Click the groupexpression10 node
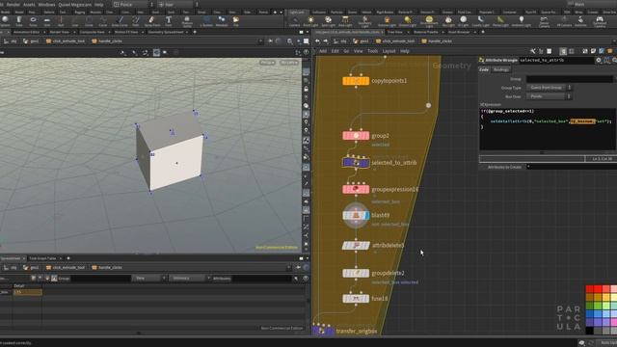This screenshot has height=347, width=617. pos(356,189)
